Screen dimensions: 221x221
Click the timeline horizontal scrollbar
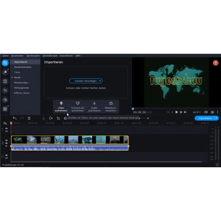click(x=107, y=162)
